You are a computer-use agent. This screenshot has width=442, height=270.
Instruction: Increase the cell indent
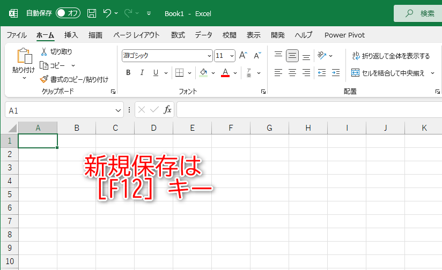[336, 73]
